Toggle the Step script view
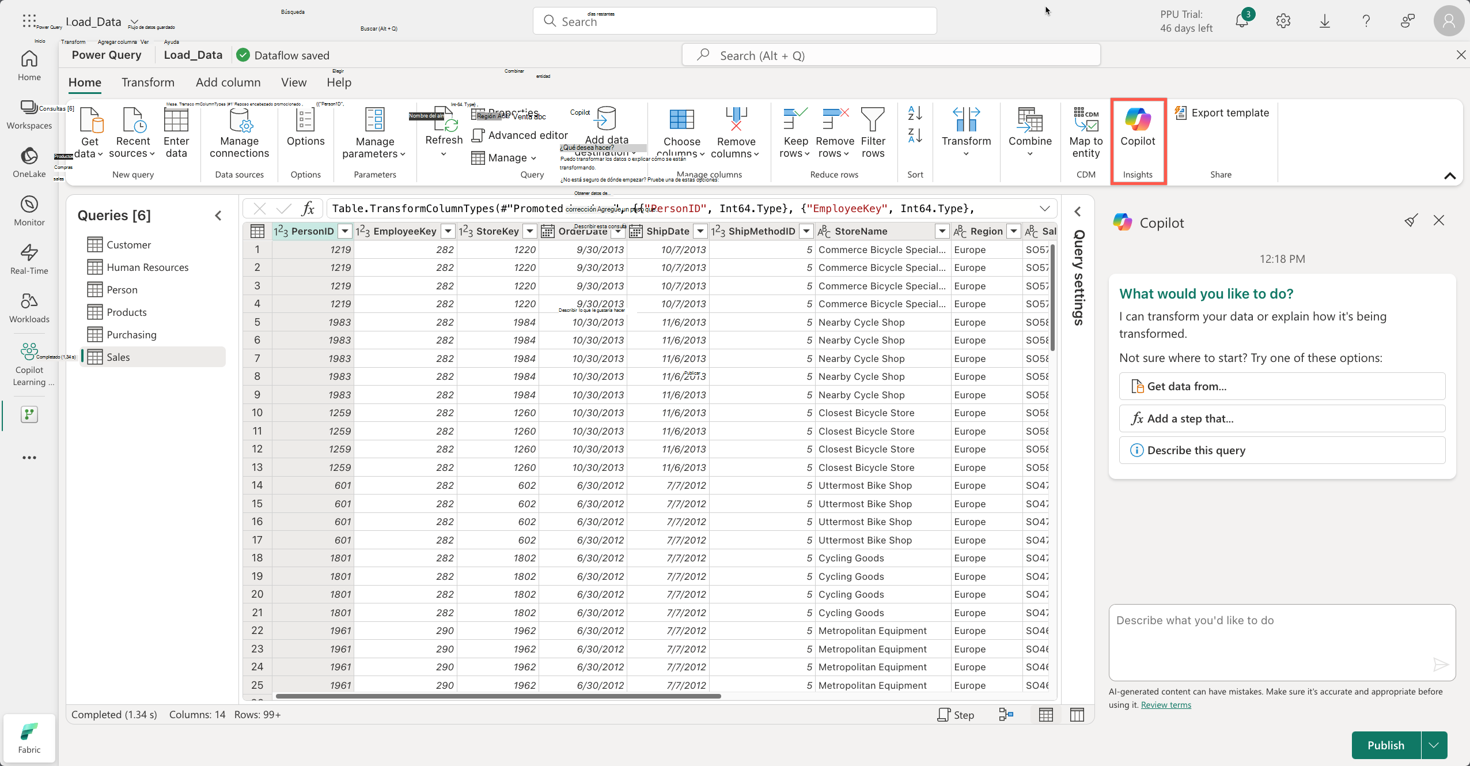 pyautogui.click(x=956, y=715)
